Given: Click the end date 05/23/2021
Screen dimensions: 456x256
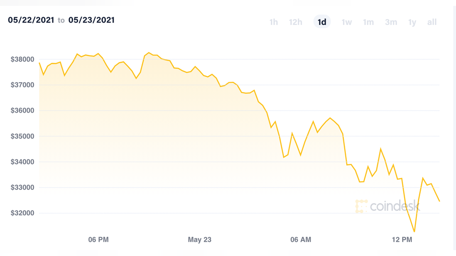Looking at the screenshot, I should point(92,20).
